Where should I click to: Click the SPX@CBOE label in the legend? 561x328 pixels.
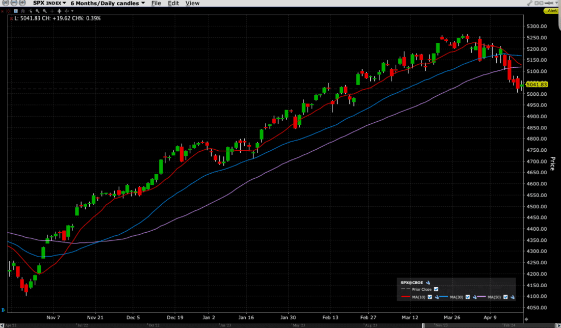(411, 282)
